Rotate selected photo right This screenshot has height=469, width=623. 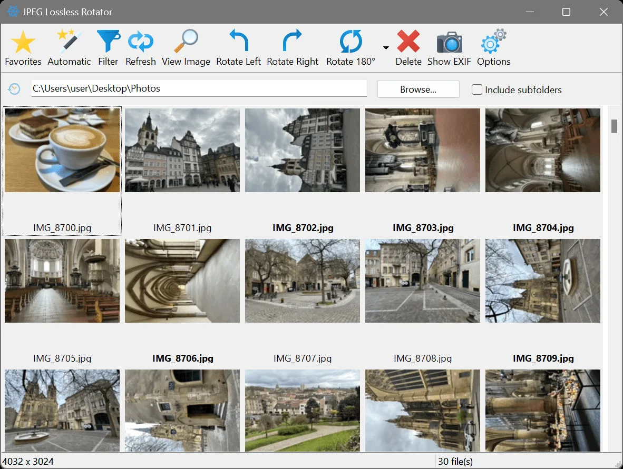(x=293, y=47)
